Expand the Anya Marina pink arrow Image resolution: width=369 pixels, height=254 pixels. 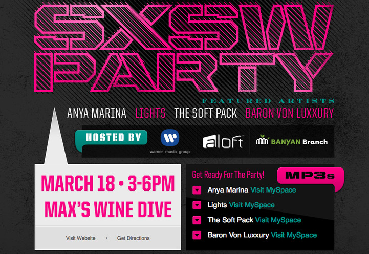tap(197, 190)
